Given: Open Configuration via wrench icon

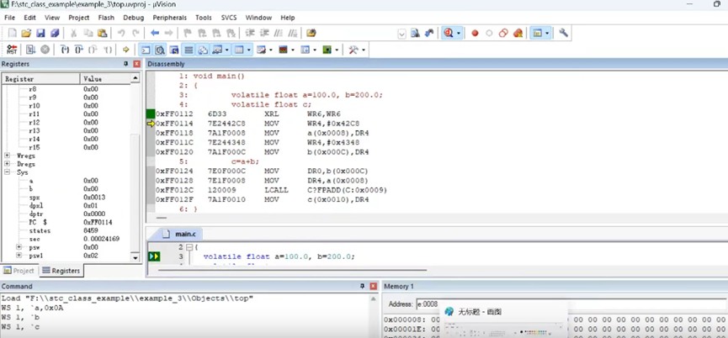Looking at the screenshot, I should coord(563,33).
